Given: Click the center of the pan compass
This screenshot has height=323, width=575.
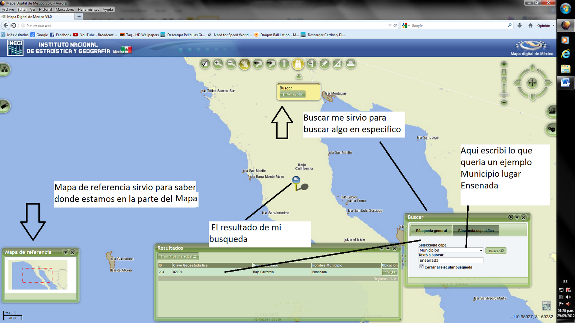Looking at the screenshot, I should (x=532, y=83).
